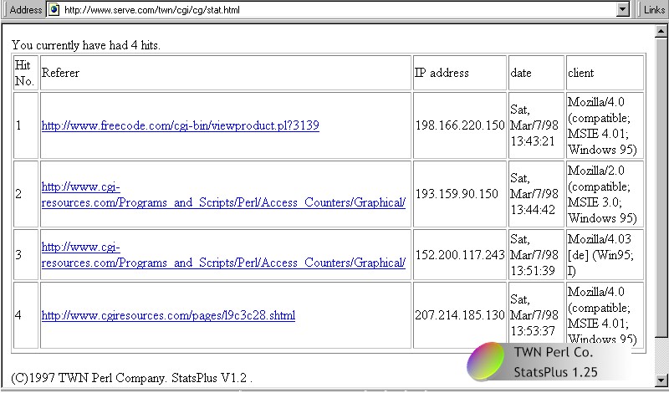Click the date column header

coord(536,73)
